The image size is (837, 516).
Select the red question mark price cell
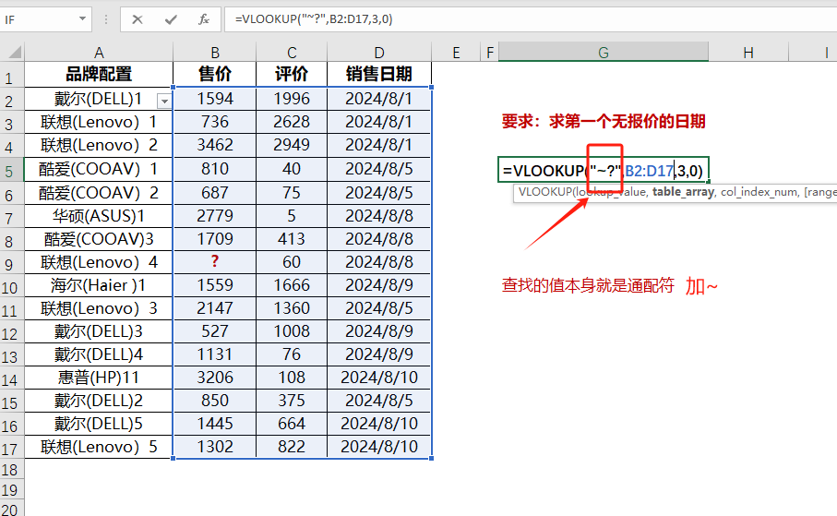click(215, 262)
